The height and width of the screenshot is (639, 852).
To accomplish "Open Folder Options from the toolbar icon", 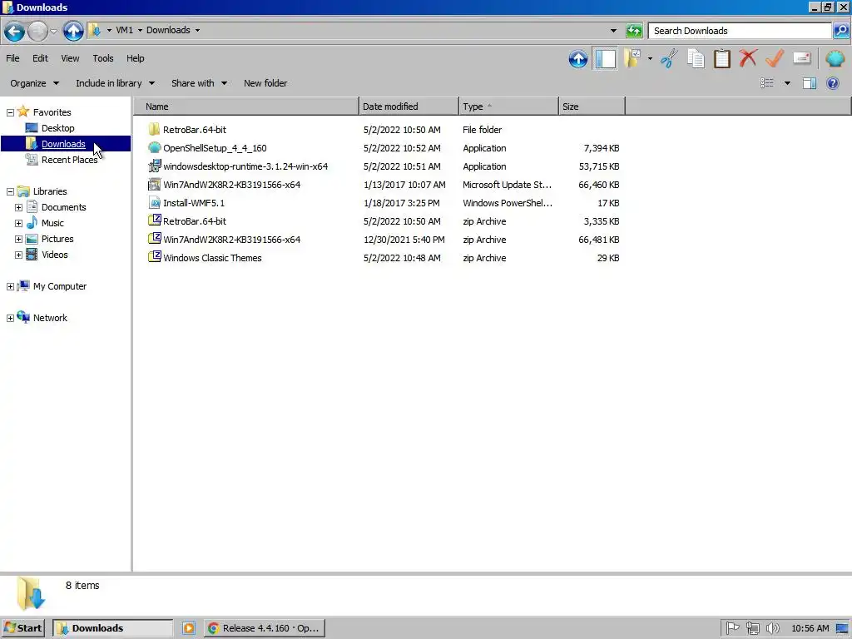I will click(632, 59).
